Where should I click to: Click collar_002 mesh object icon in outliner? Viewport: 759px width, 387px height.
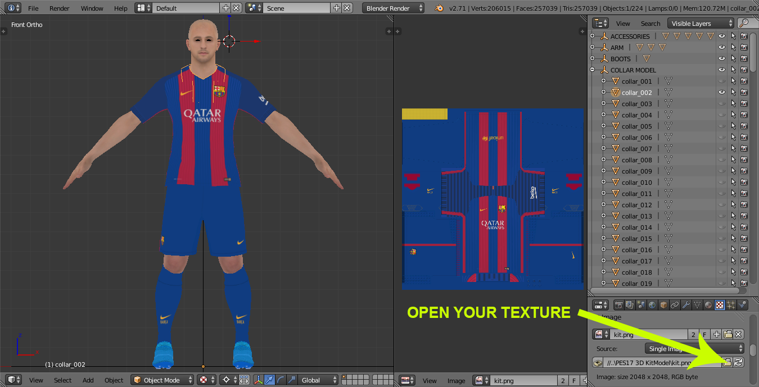pyautogui.click(x=615, y=93)
